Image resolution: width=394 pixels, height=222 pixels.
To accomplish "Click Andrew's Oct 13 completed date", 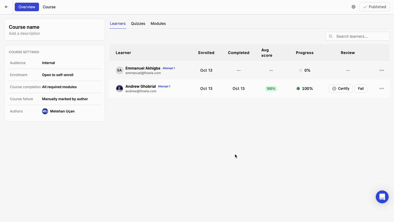I will 239,88.
